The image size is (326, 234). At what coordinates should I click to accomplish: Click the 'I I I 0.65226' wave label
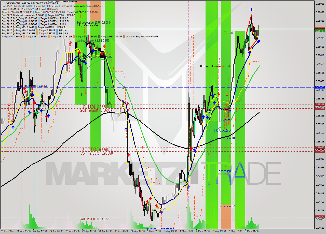pyautogui.click(x=220, y=130)
